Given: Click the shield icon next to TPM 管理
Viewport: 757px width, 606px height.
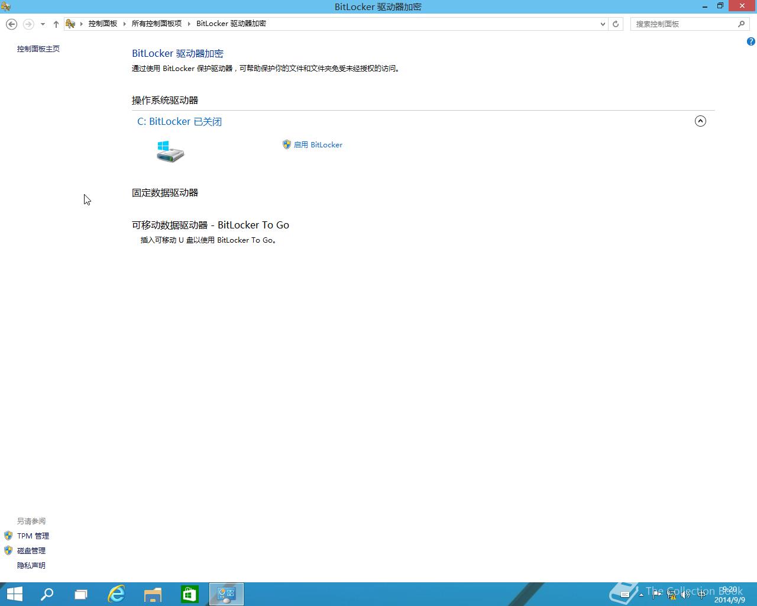Looking at the screenshot, I should coord(8,536).
